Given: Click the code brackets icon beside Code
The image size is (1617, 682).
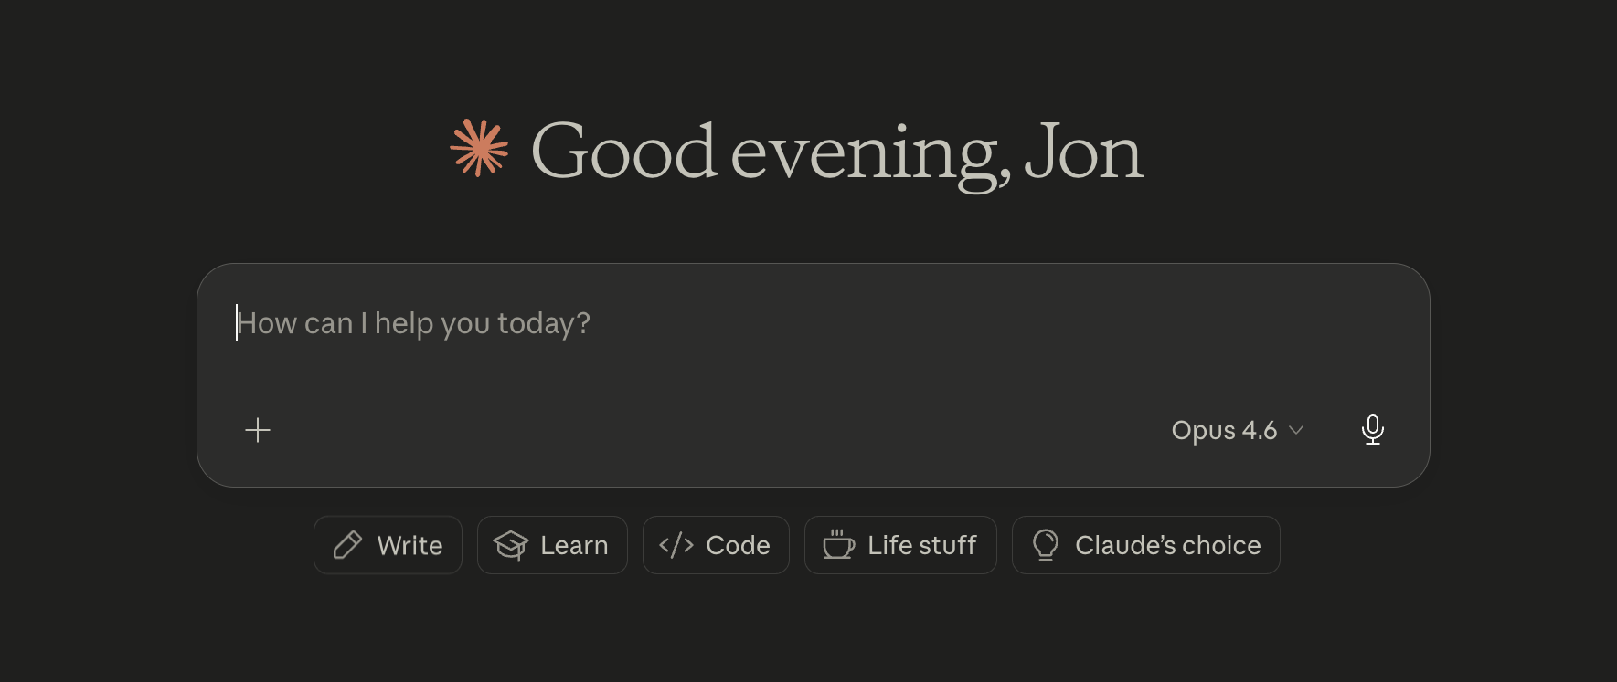Looking at the screenshot, I should [676, 544].
